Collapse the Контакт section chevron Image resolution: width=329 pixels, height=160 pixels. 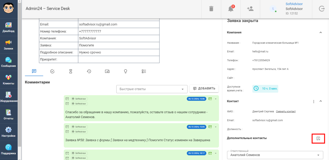pyautogui.click(x=321, y=101)
